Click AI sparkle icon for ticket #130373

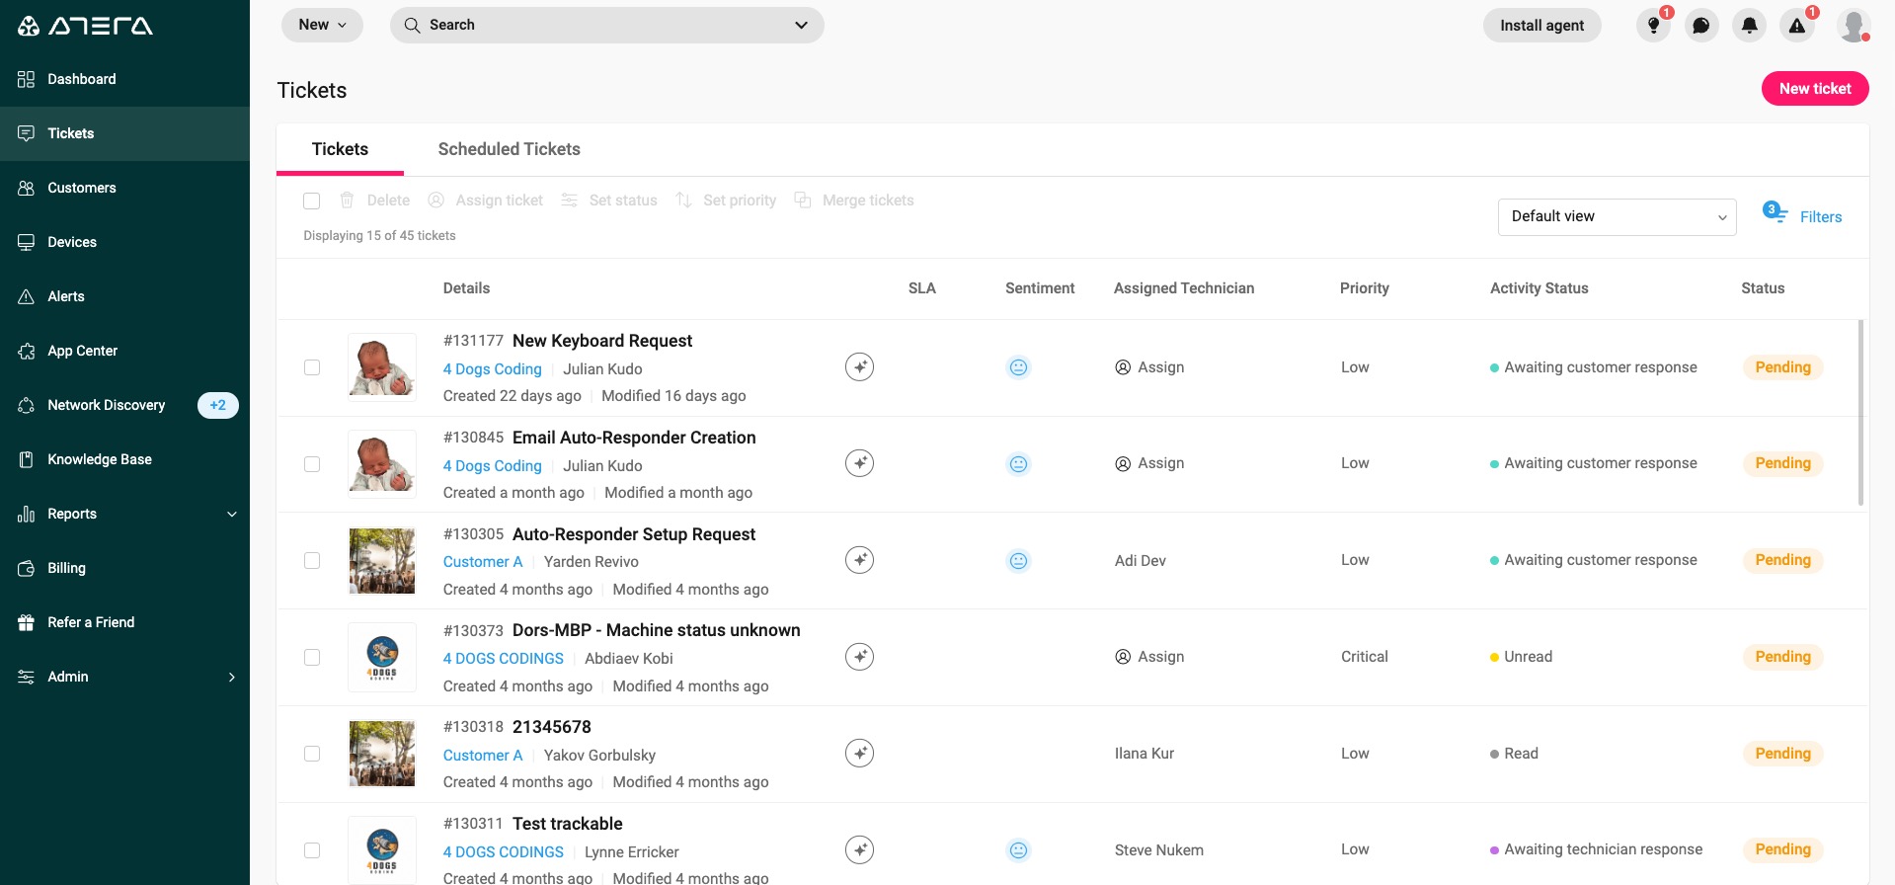tap(860, 657)
